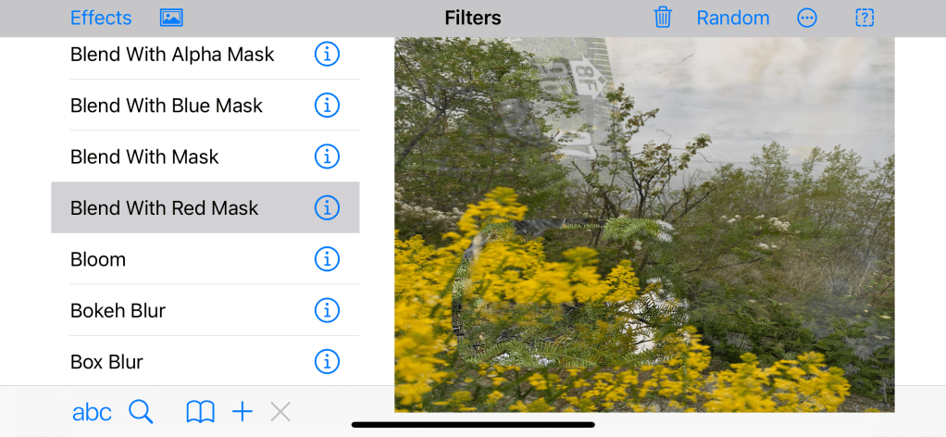Click the gray X remove icon

point(280,413)
